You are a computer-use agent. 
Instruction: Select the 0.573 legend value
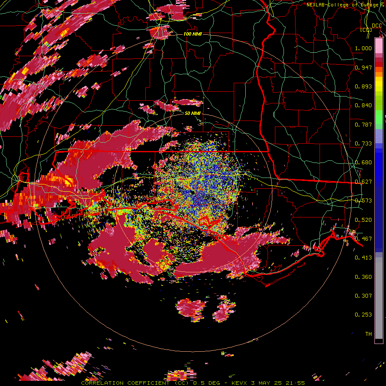point(363,201)
